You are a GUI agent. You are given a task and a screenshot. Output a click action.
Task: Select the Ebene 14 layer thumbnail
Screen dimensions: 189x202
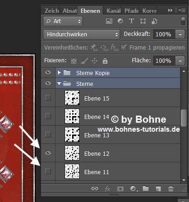72,116
